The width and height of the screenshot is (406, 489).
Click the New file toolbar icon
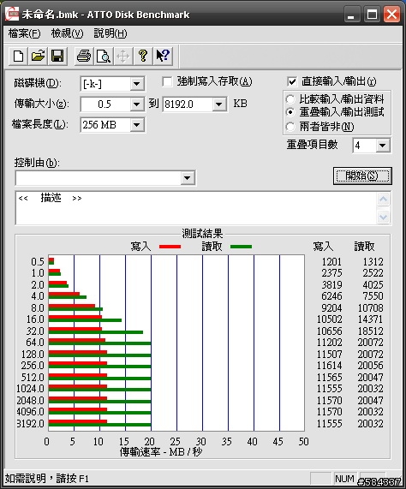[x=18, y=57]
